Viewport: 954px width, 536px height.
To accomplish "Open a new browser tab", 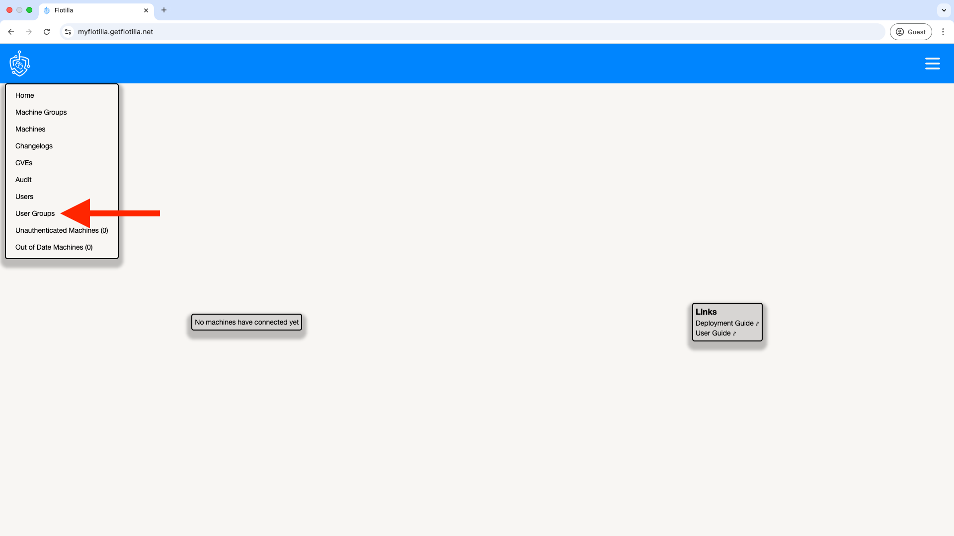I will coord(164,10).
